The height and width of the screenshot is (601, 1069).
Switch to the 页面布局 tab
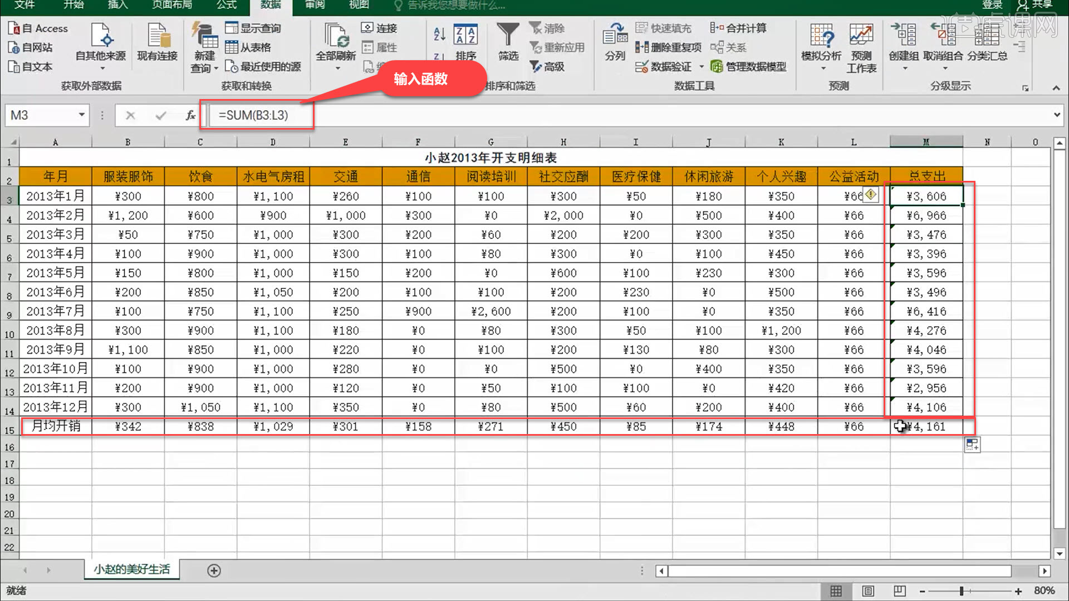[172, 4]
